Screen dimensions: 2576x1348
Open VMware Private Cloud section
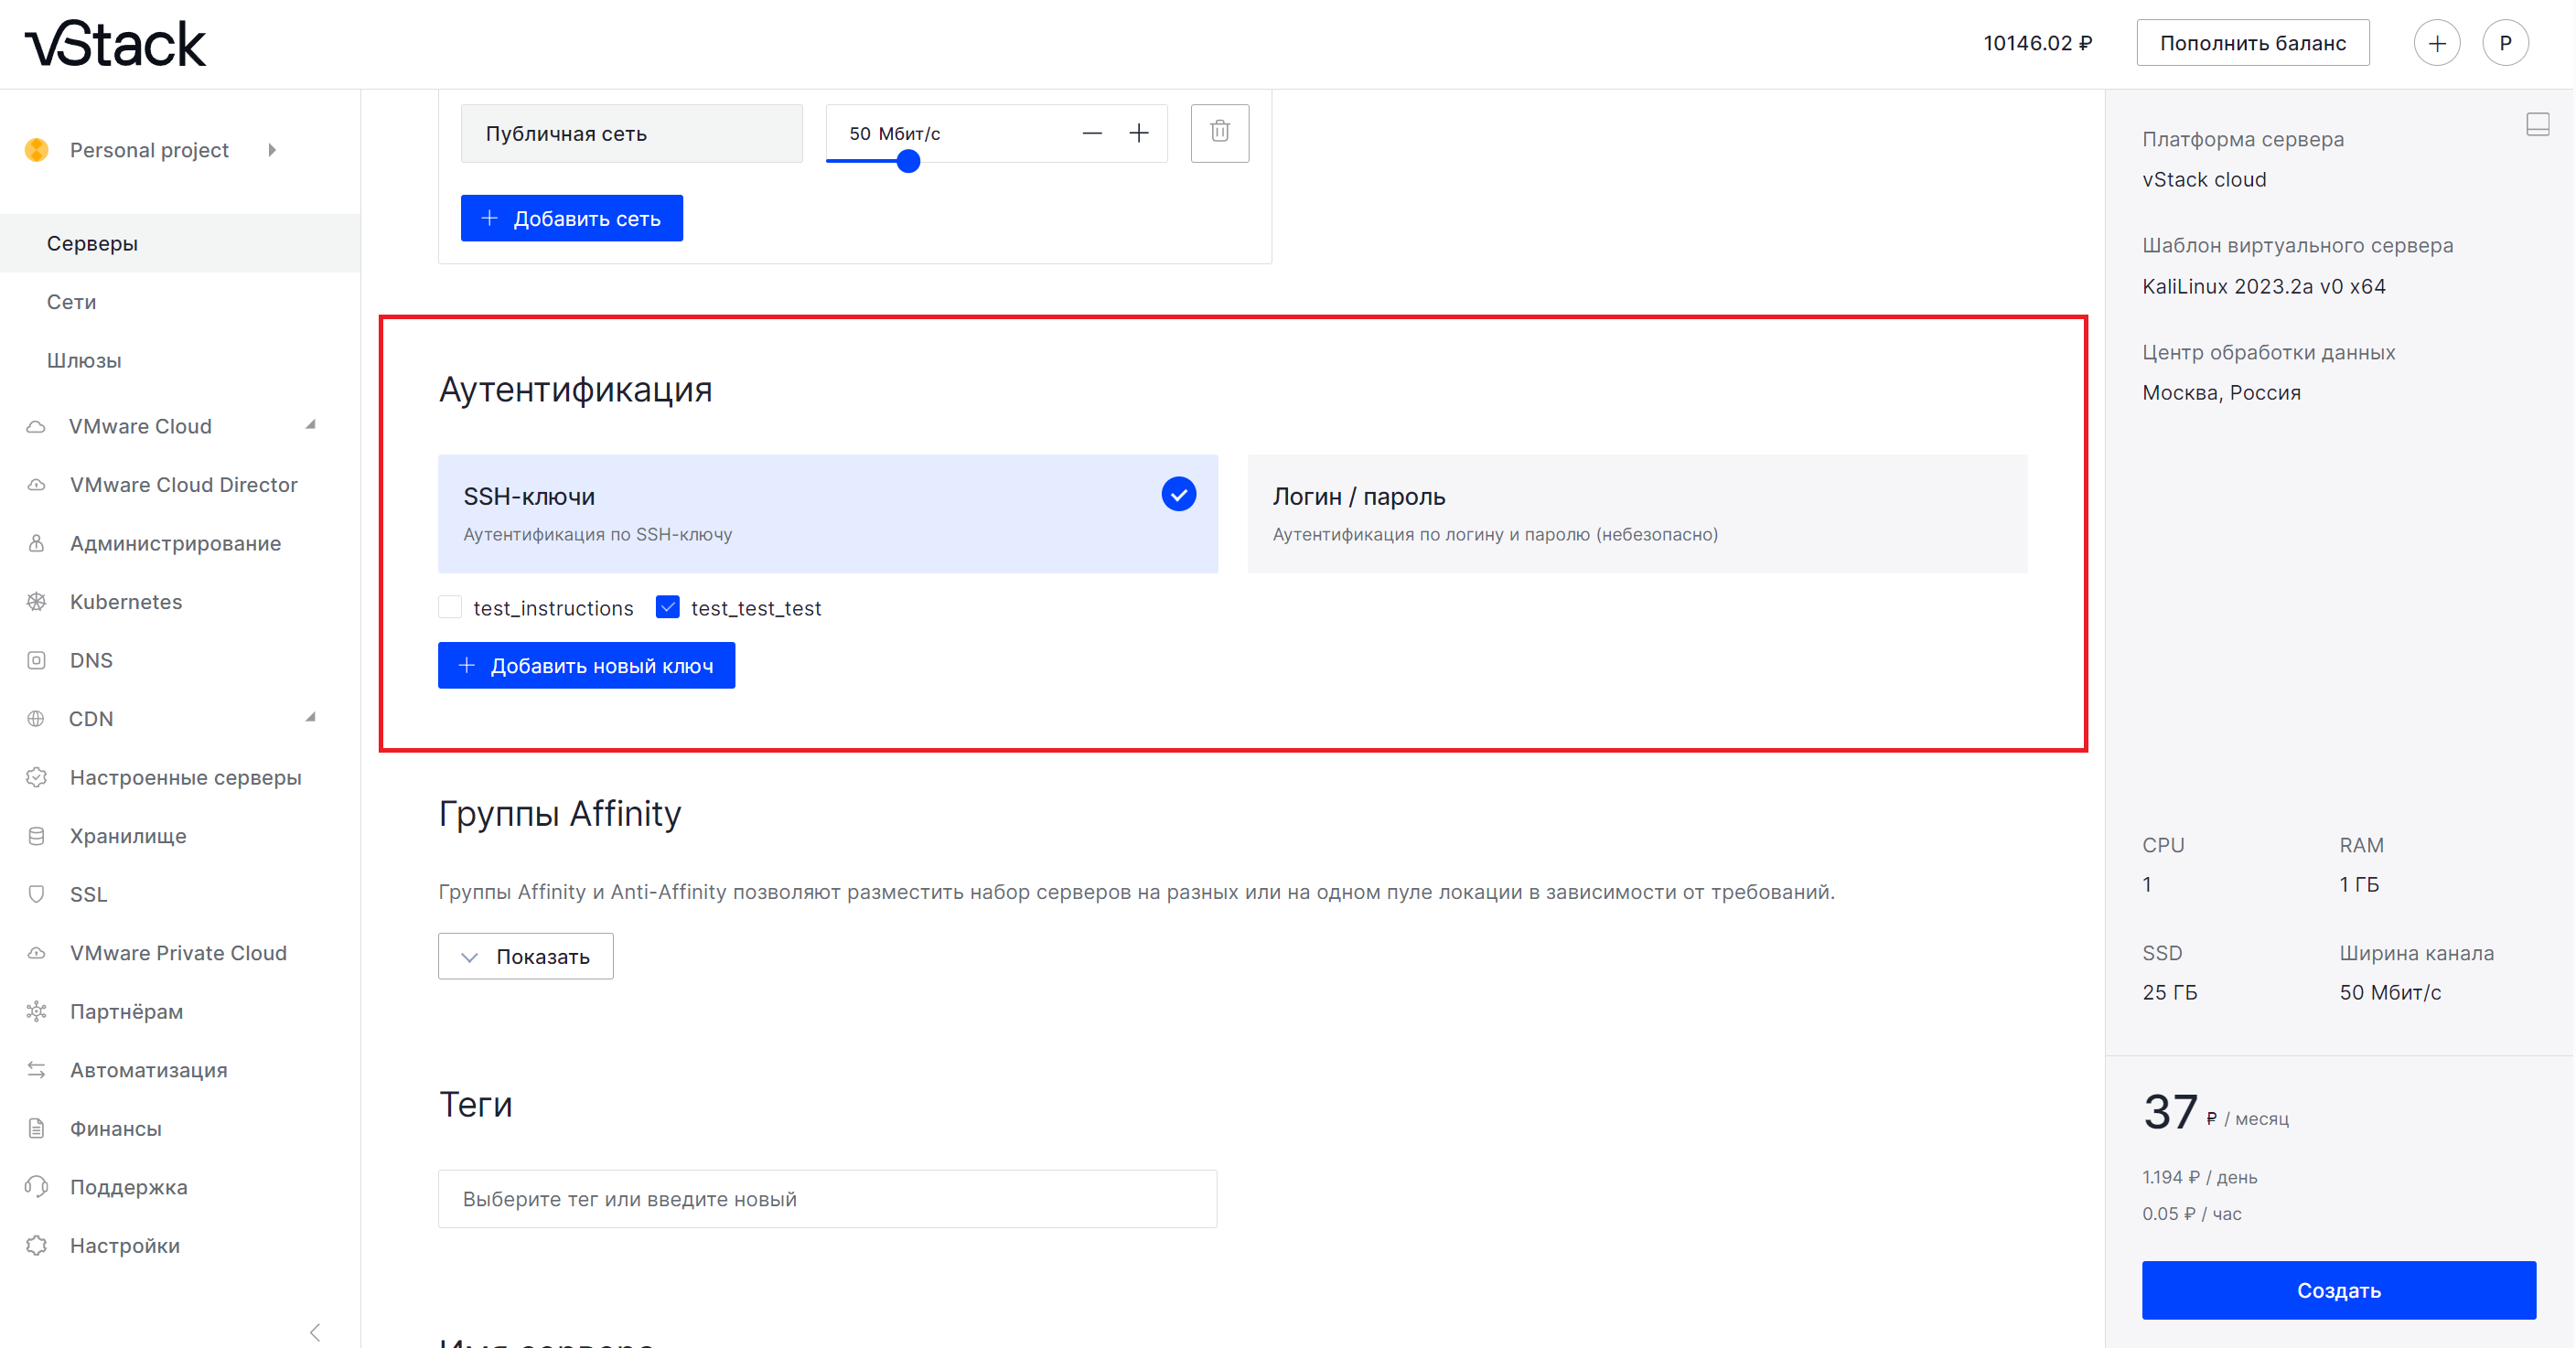pos(178,953)
